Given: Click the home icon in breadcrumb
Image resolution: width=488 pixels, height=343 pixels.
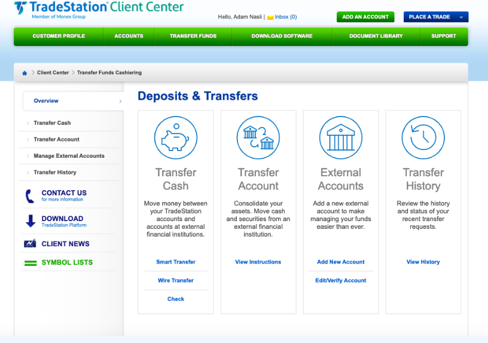Looking at the screenshot, I should click(x=25, y=73).
